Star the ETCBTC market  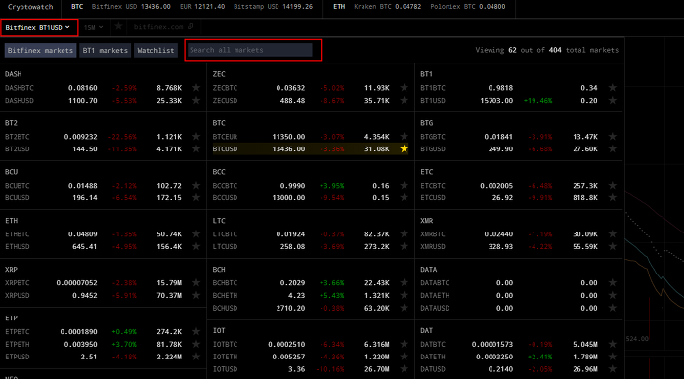coord(613,186)
